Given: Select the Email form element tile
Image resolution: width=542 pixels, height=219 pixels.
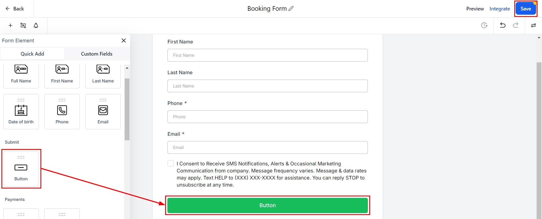Looking at the screenshot, I should (x=103, y=112).
